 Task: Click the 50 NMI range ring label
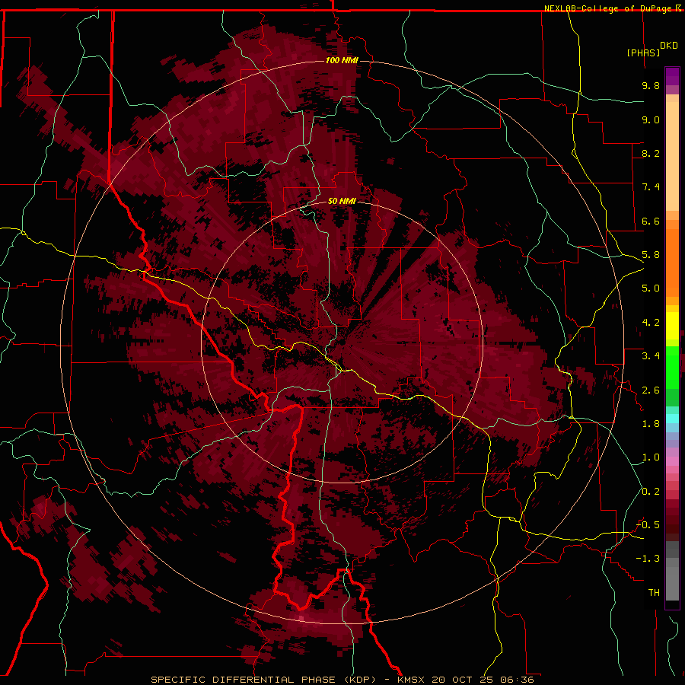point(342,201)
